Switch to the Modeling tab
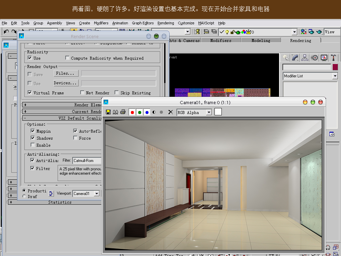This screenshot has height=256, width=341. 261,40
